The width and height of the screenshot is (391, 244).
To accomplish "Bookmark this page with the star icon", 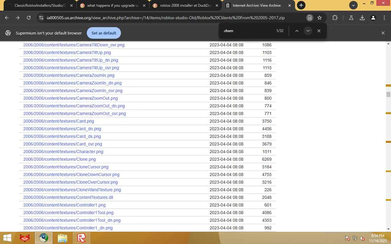I will [x=320, y=18].
